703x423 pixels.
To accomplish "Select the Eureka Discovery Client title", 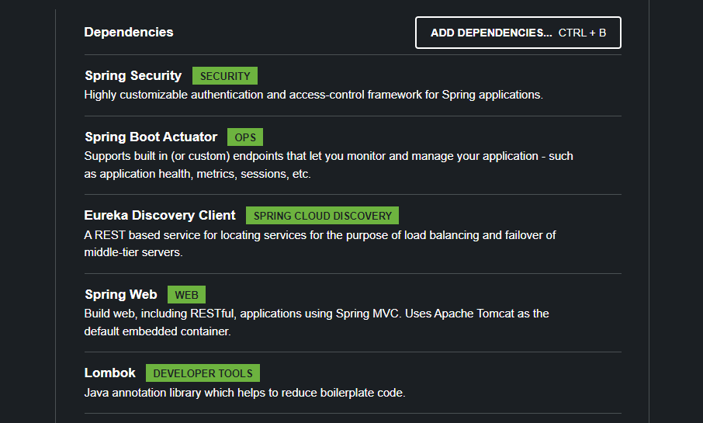I will pyautogui.click(x=160, y=215).
